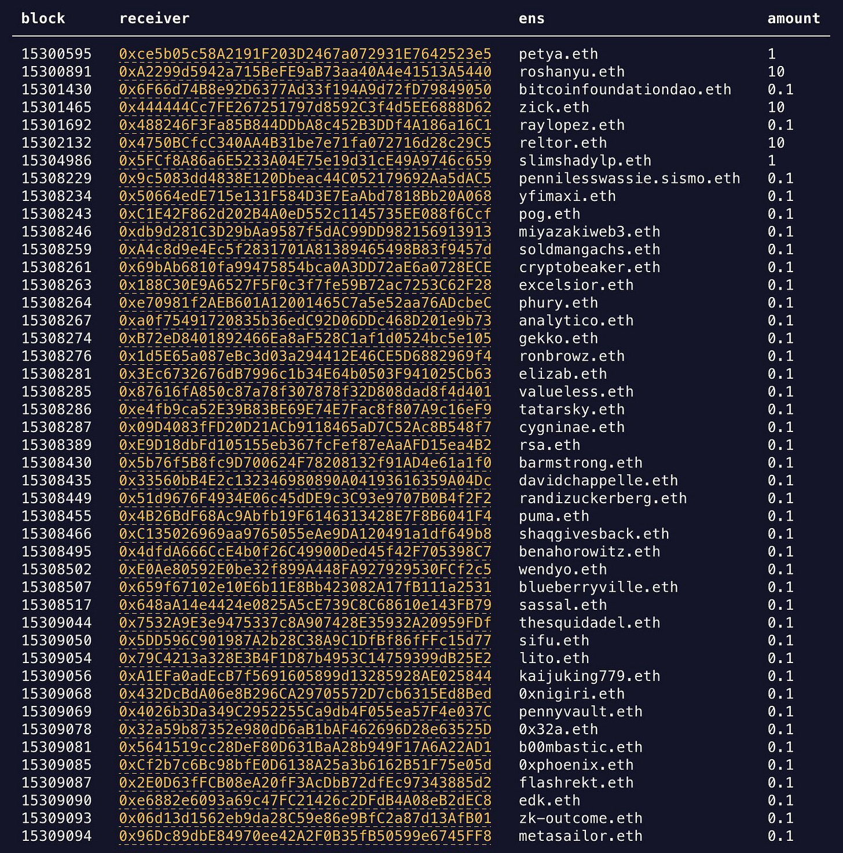Open address link for rsa.eth

click(x=305, y=445)
